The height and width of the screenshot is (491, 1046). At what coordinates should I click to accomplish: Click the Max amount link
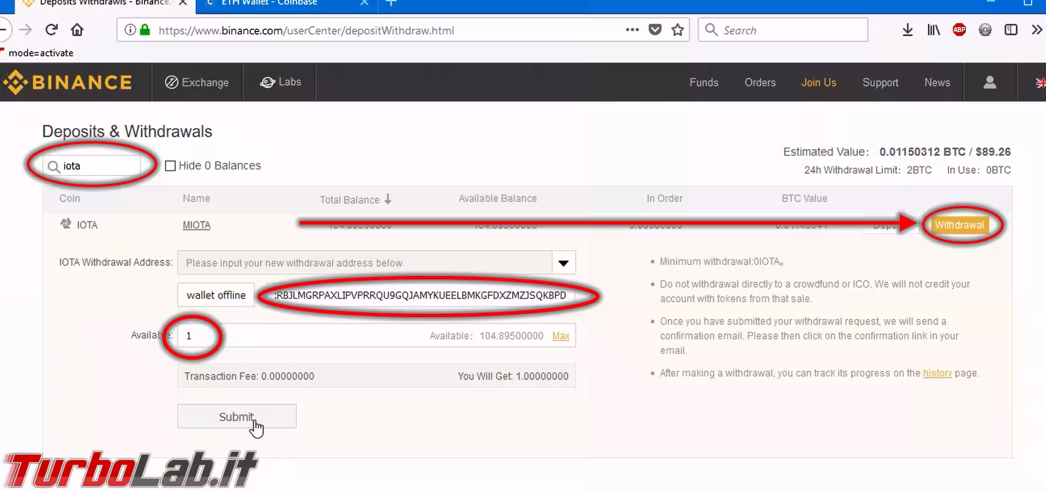560,336
